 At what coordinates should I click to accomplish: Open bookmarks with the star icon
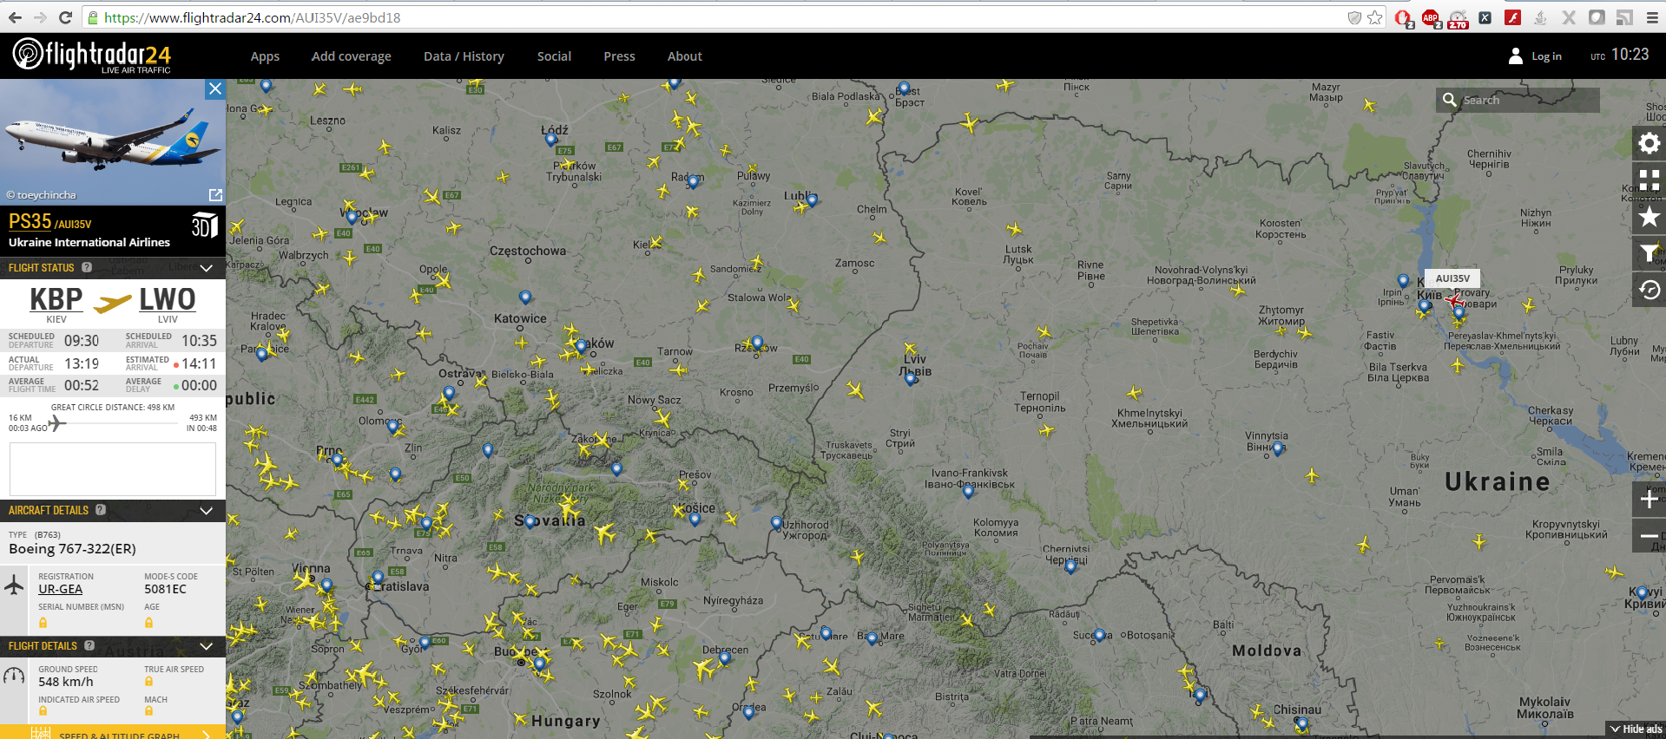pyautogui.click(x=1649, y=217)
